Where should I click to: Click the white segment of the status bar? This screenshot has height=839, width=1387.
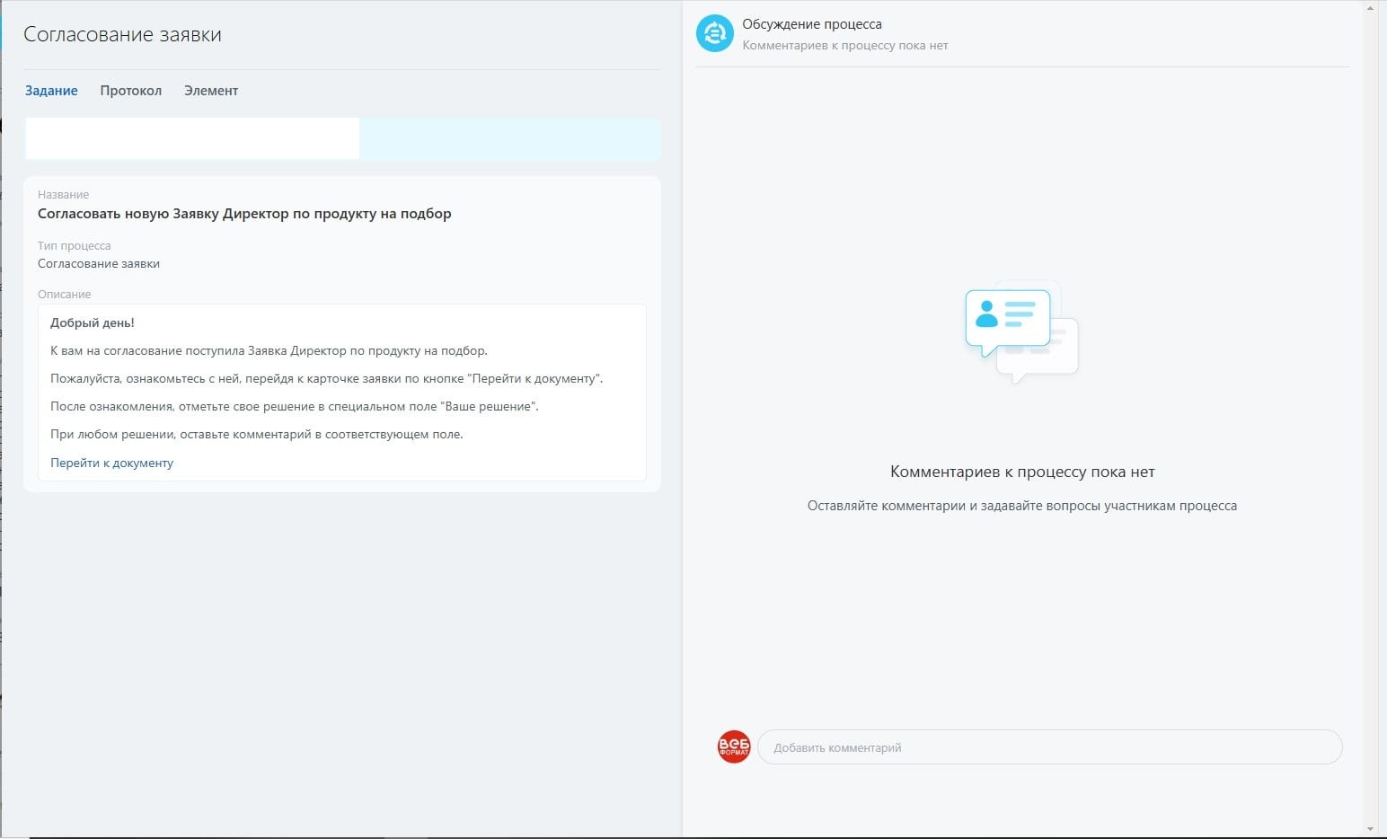coord(192,139)
